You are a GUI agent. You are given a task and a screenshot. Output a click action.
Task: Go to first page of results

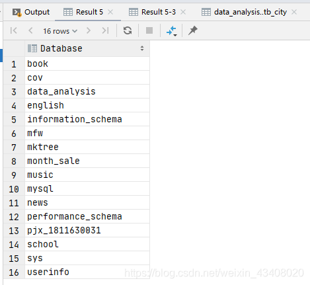13,30
